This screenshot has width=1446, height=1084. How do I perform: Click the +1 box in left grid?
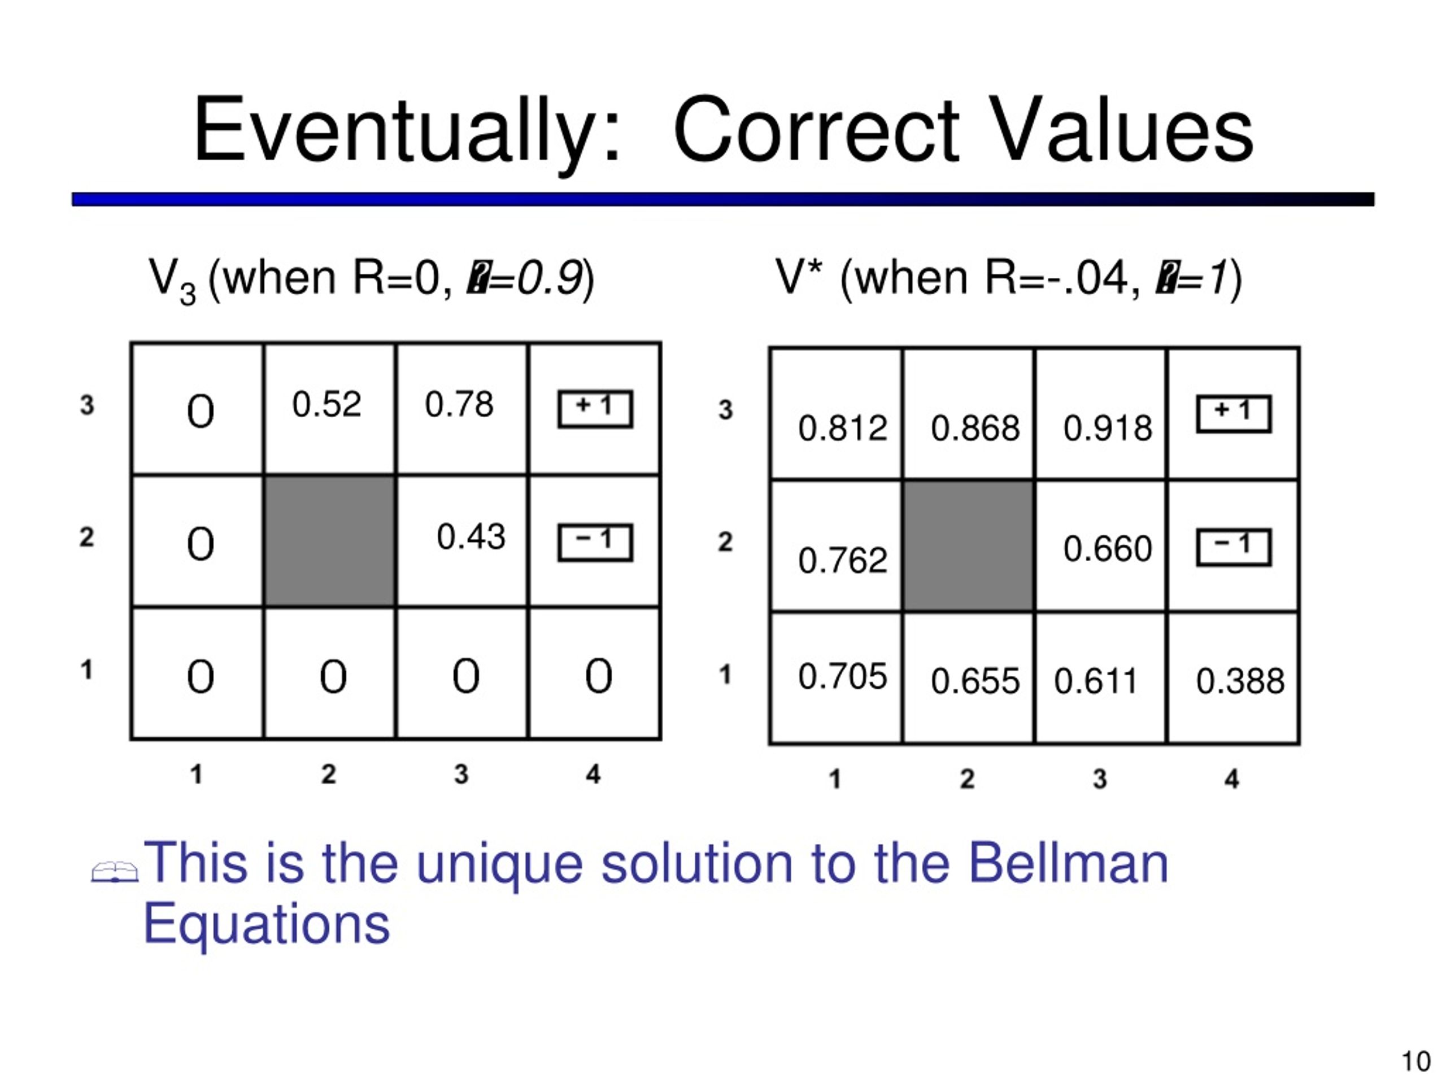595,409
